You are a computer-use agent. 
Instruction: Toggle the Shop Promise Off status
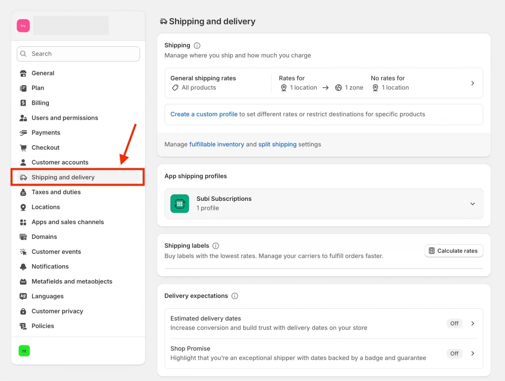[454, 353]
